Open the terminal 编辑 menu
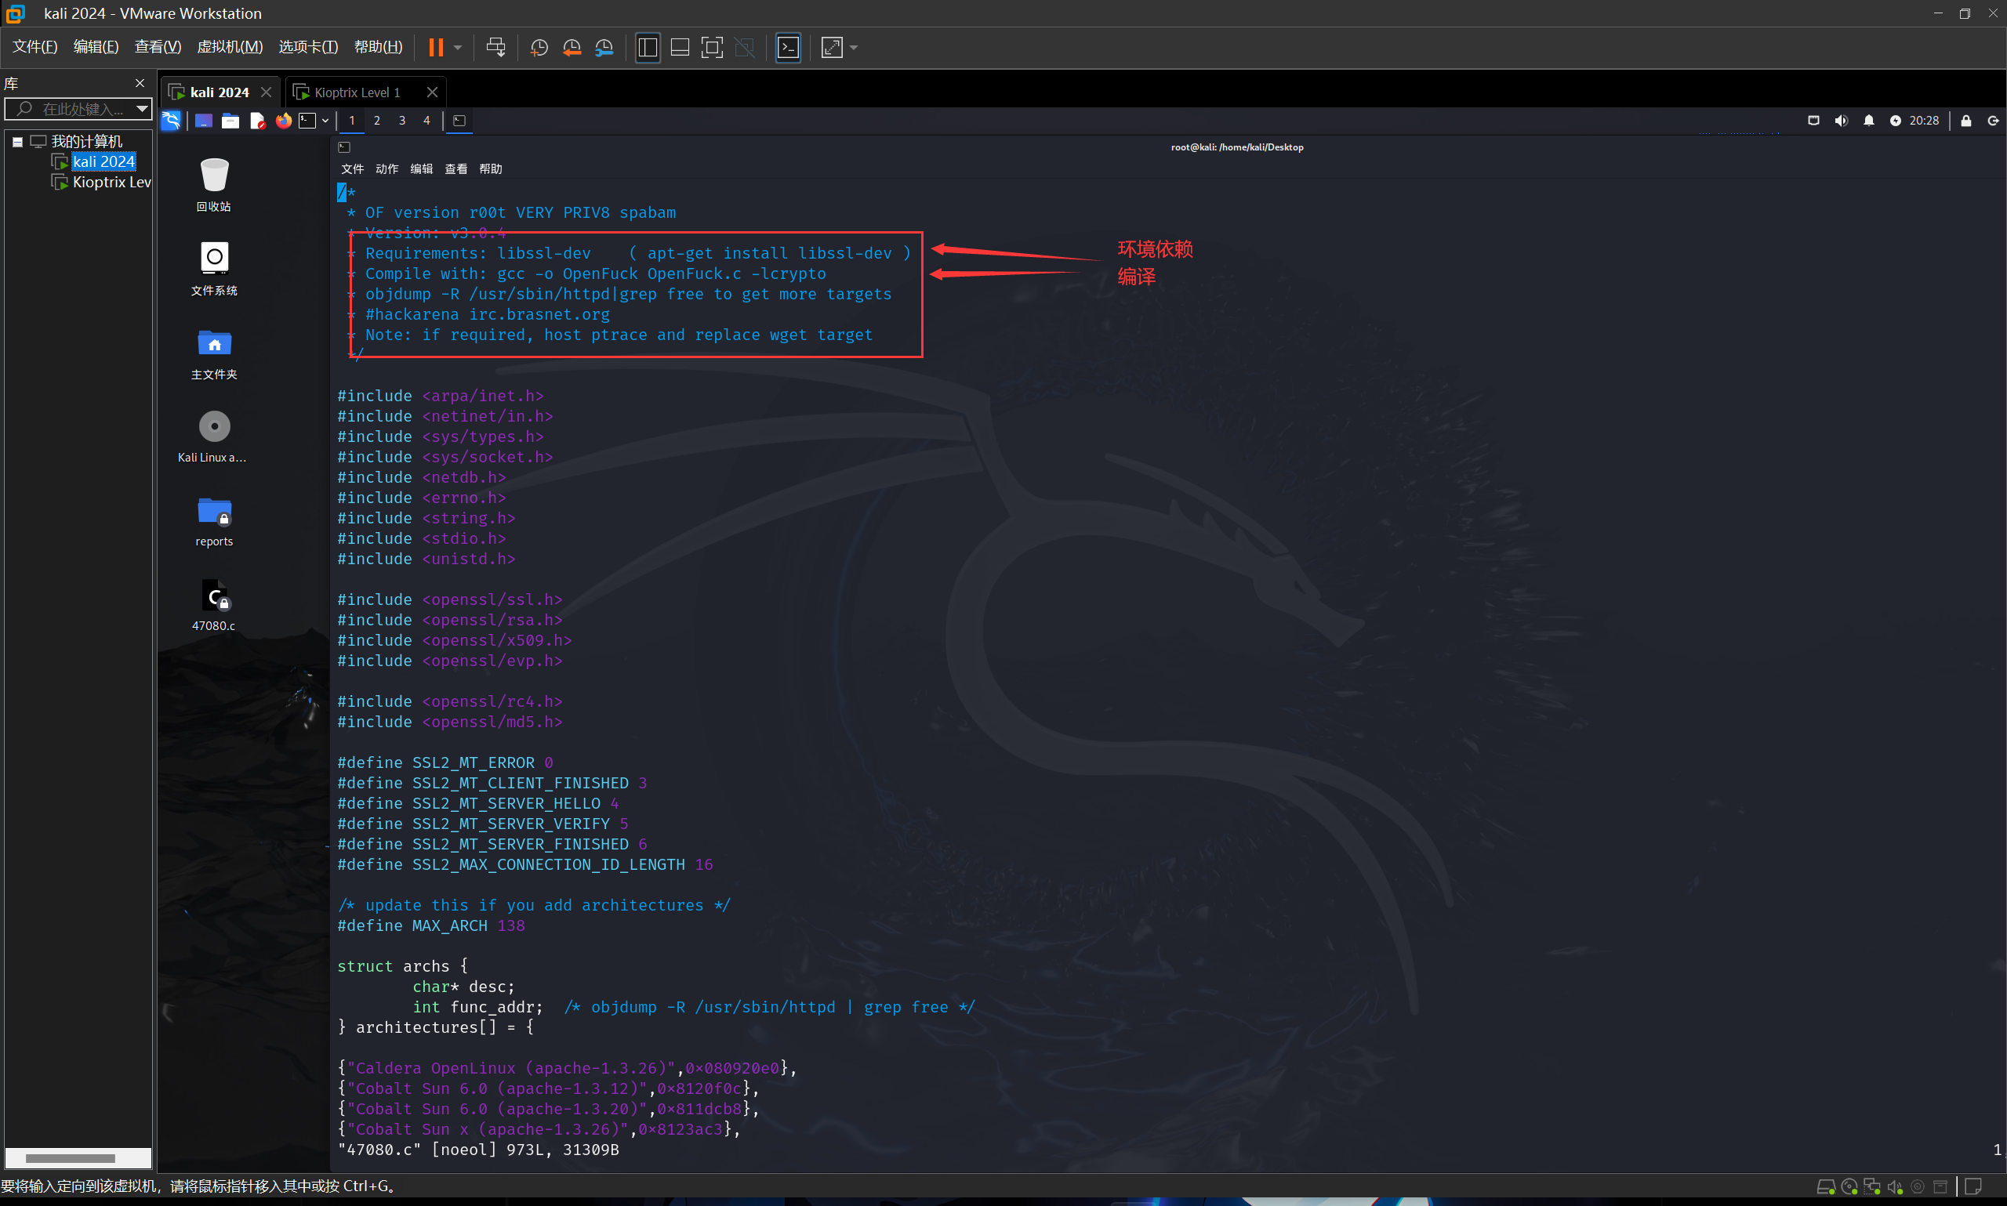Screen dimensions: 2007x1206 421,168
